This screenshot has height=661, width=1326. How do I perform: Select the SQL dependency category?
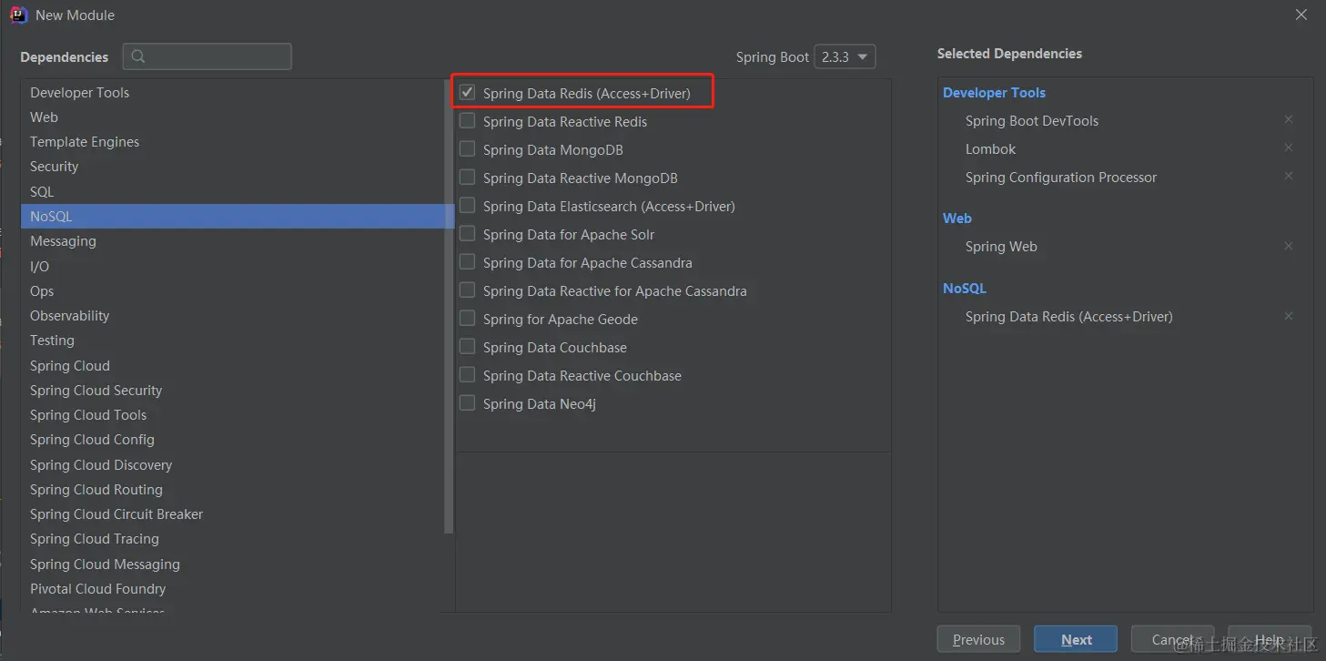(x=42, y=191)
